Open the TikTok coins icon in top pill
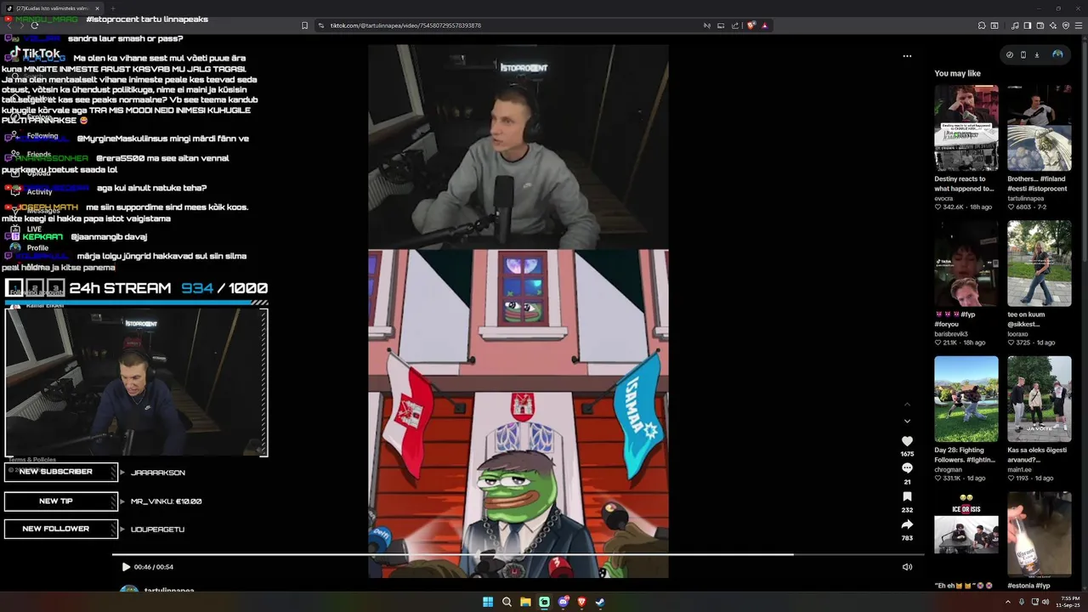This screenshot has height=612, width=1088. pyautogui.click(x=1010, y=54)
